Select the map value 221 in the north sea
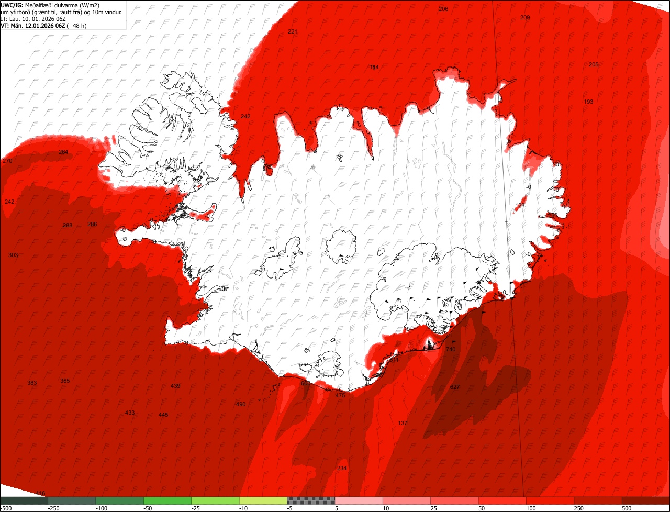The width and height of the screenshot is (670, 512). point(293,31)
